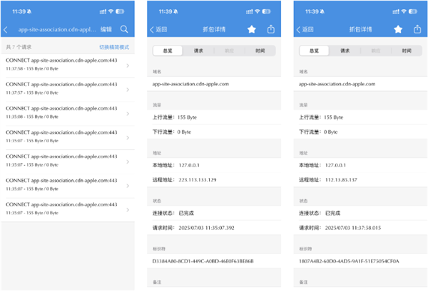Select 时间 tab in the right detail screen
Viewport: 428px width, 291px height.
click(407, 51)
